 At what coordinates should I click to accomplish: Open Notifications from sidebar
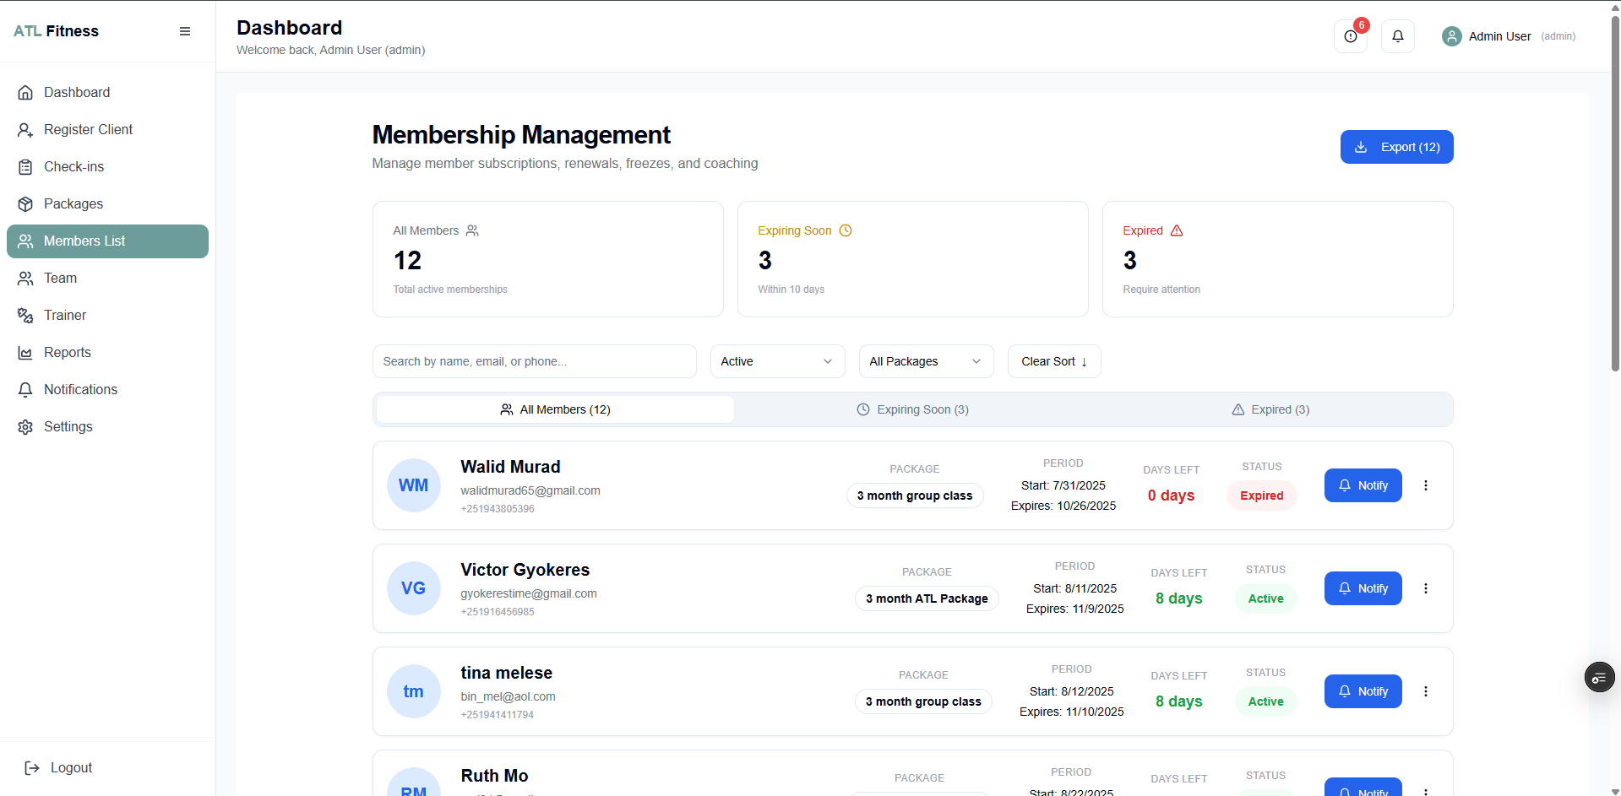click(x=107, y=390)
